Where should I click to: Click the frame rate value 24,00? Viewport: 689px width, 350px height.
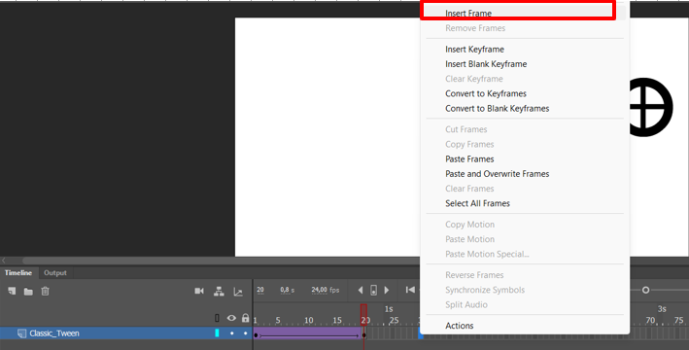320,290
